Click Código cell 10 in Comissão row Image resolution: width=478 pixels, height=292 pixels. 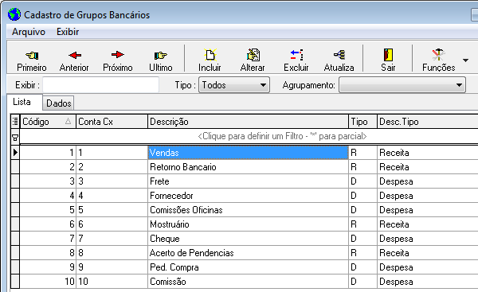48,282
